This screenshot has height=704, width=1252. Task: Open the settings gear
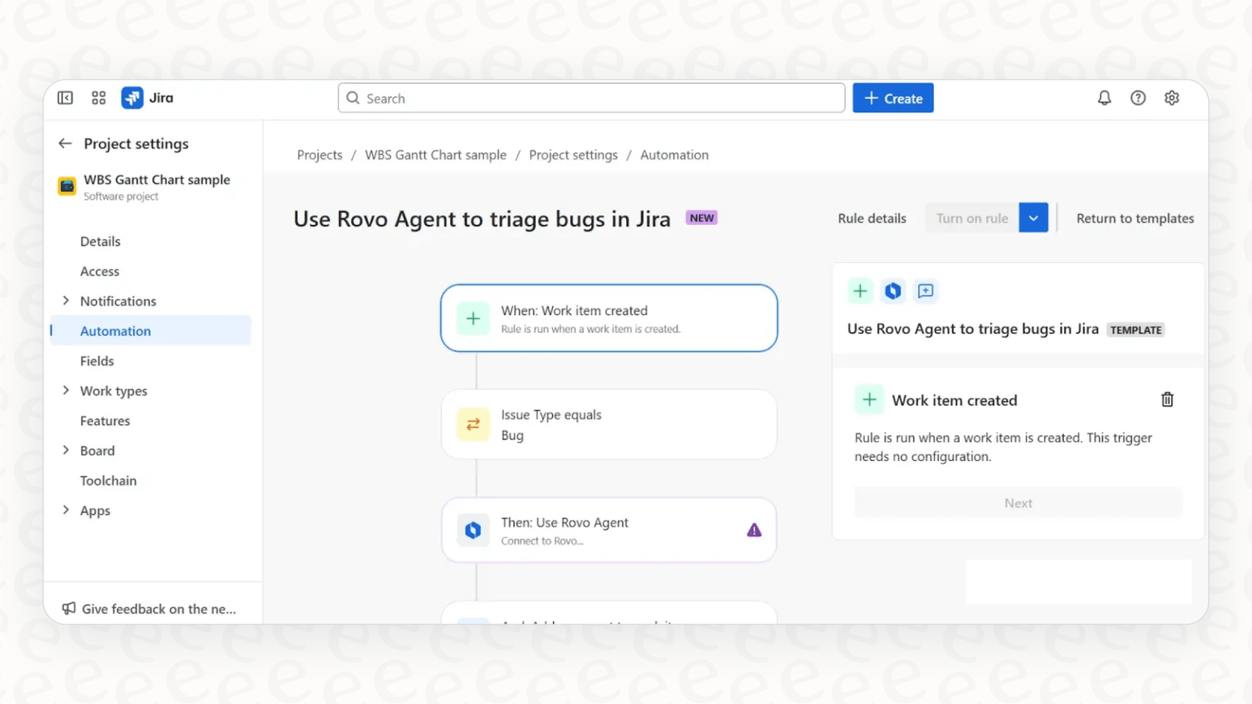(1172, 98)
